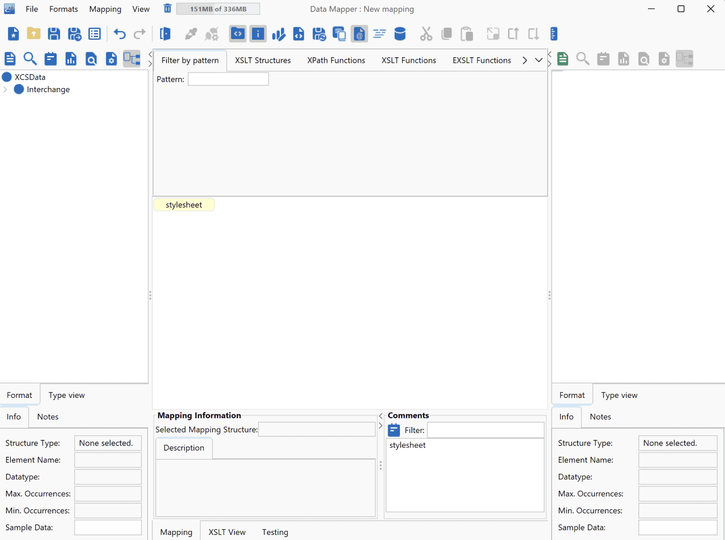
Task: Click the blue database cylinder icon
Action: coord(400,34)
